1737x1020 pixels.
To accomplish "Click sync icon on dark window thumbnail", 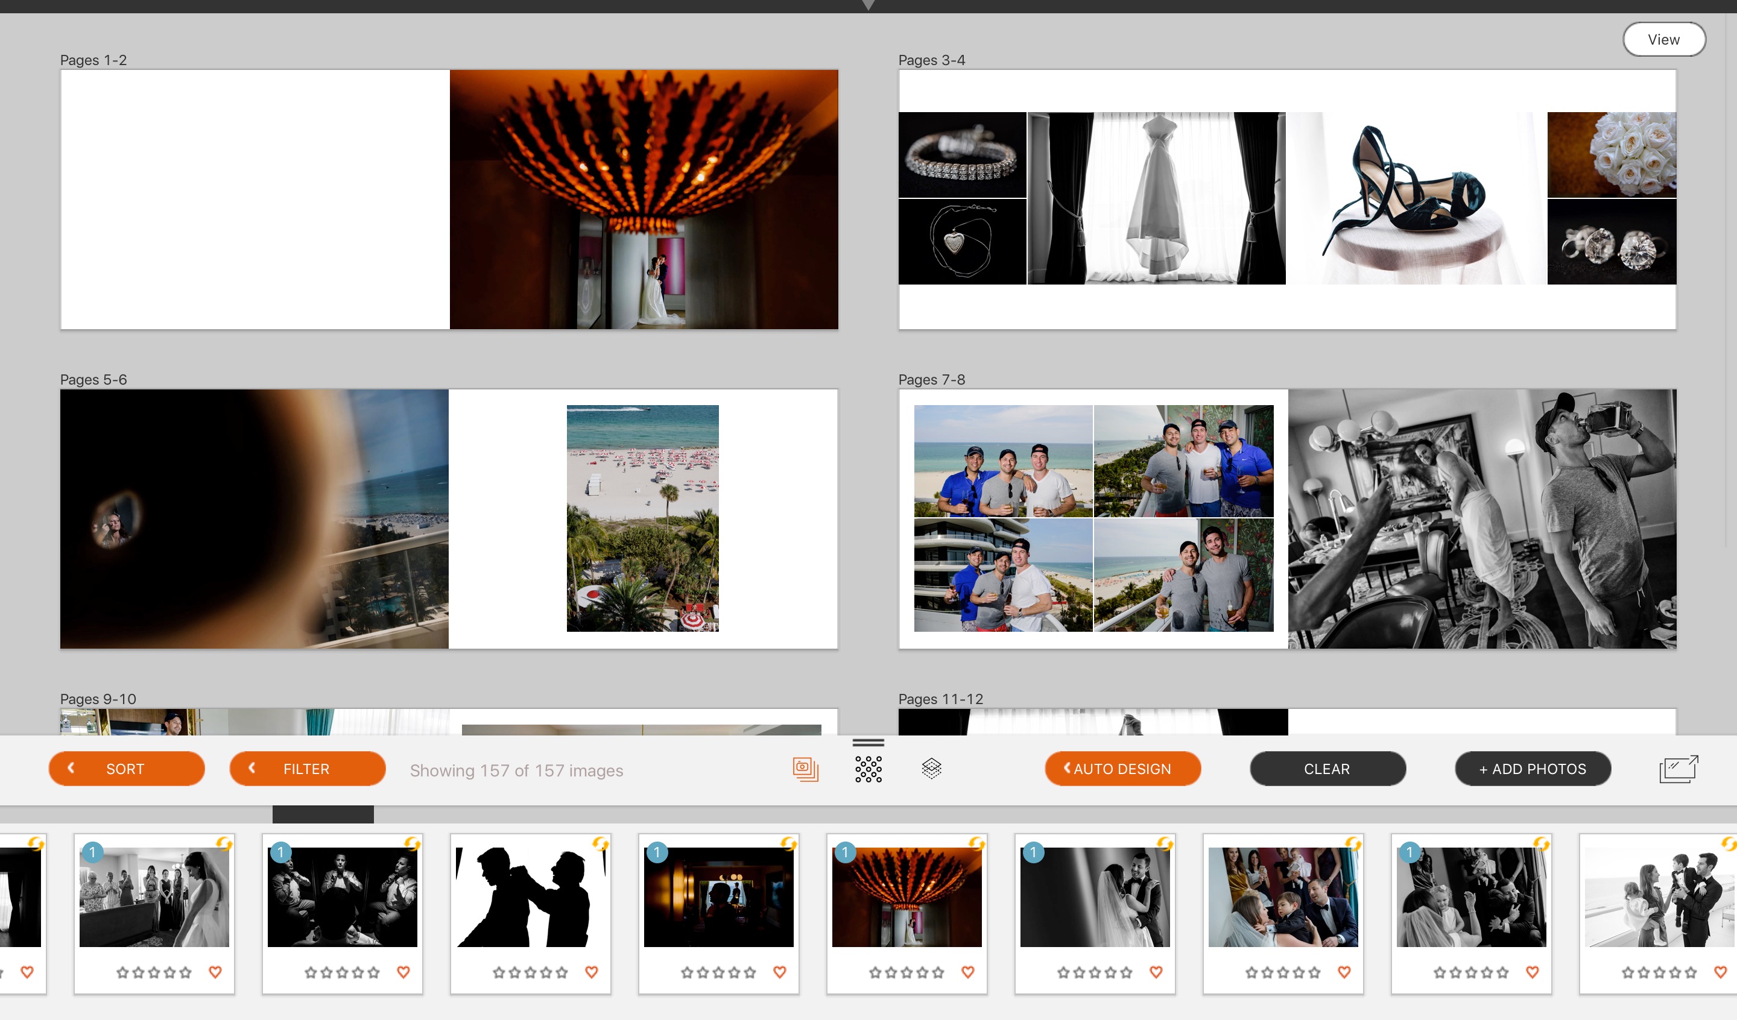I will click(788, 843).
